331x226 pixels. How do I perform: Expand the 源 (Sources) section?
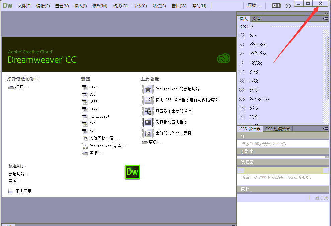[x=283, y=136]
